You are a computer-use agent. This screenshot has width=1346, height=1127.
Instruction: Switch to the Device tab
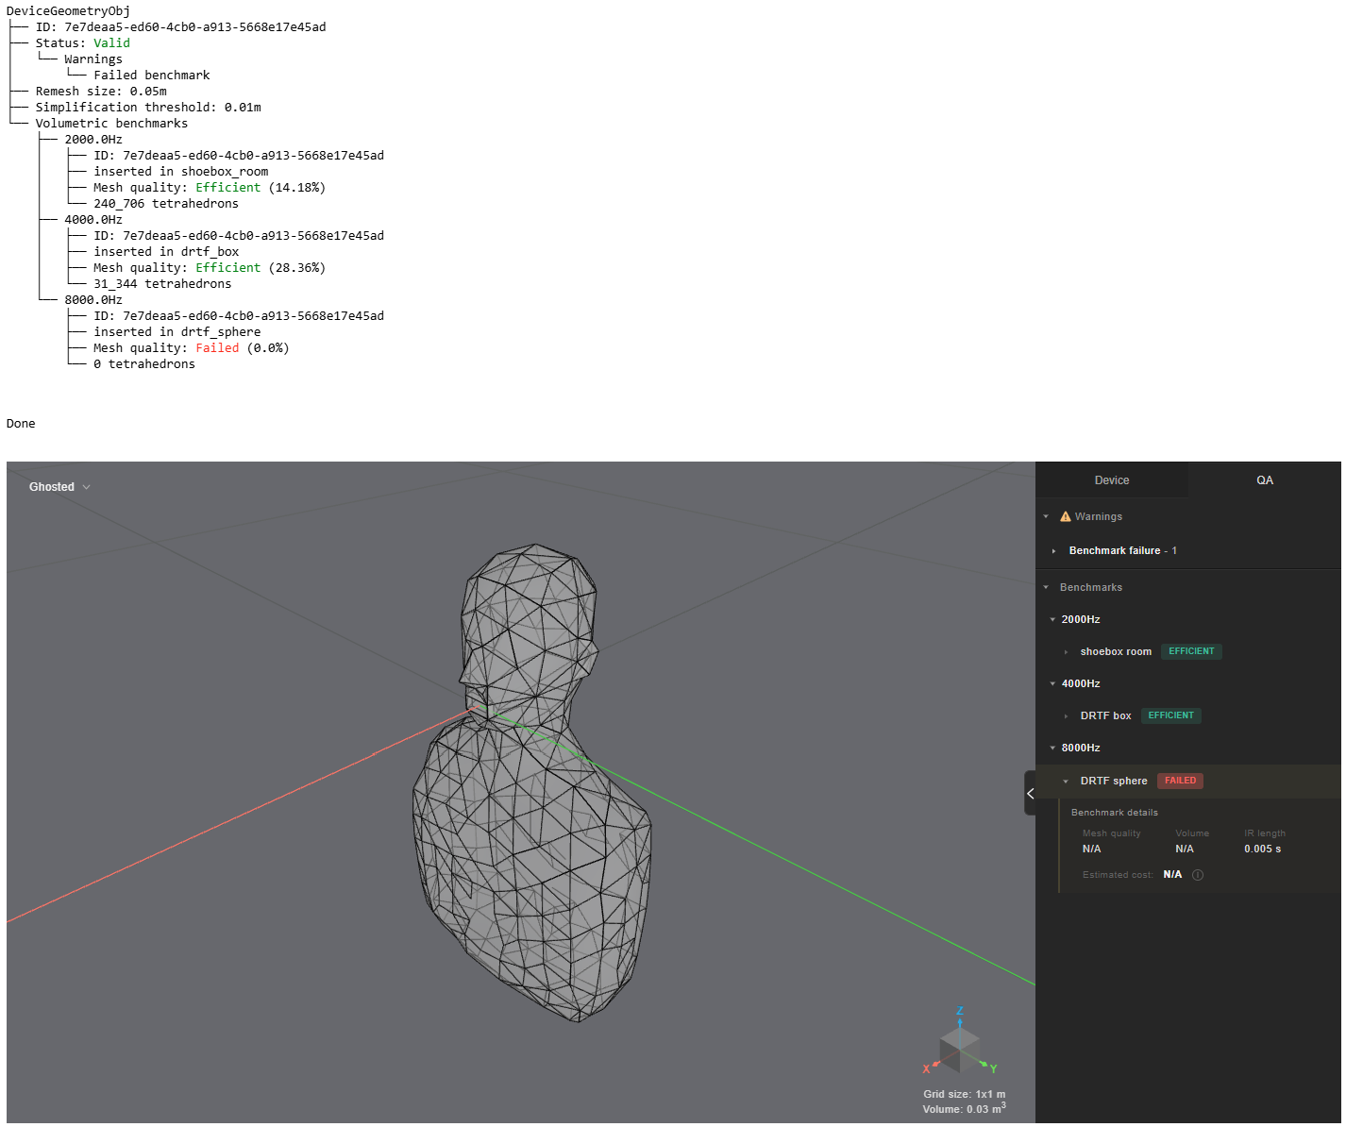(x=1112, y=480)
